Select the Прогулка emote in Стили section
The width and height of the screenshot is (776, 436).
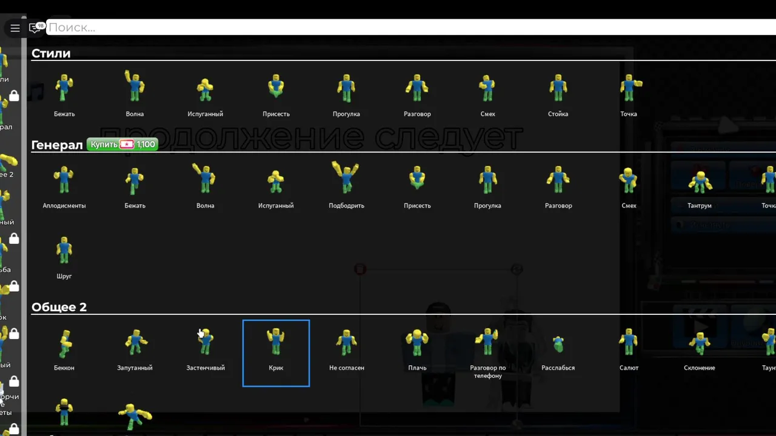click(x=346, y=94)
